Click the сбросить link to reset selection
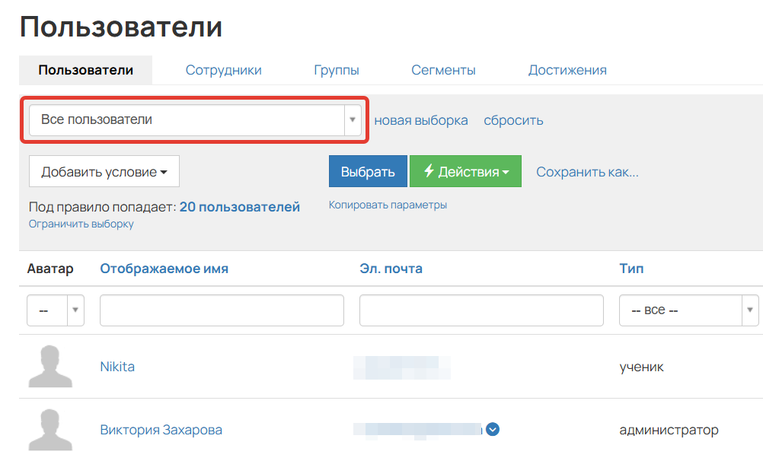This screenshot has height=461, width=763. pos(513,119)
